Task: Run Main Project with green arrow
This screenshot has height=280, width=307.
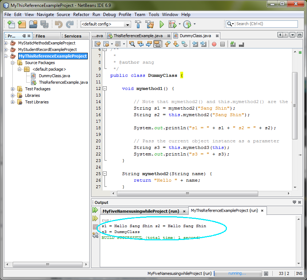Action: tap(162, 24)
